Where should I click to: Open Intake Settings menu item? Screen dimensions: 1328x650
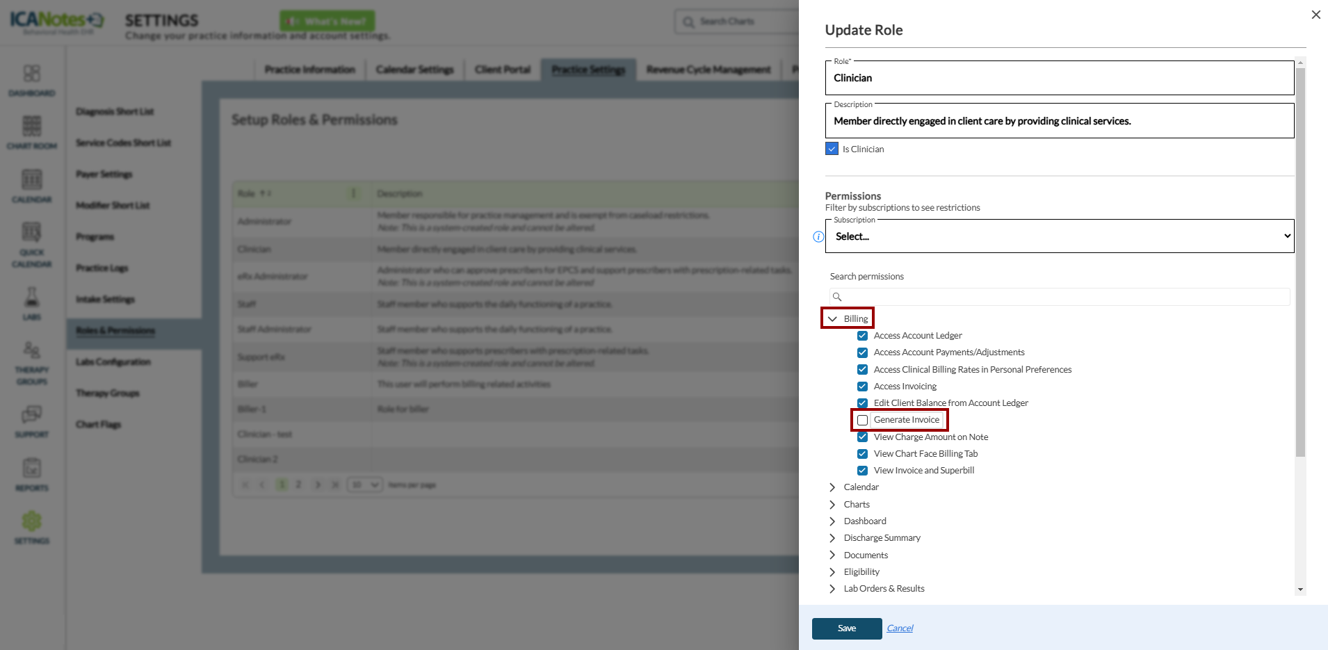105,299
